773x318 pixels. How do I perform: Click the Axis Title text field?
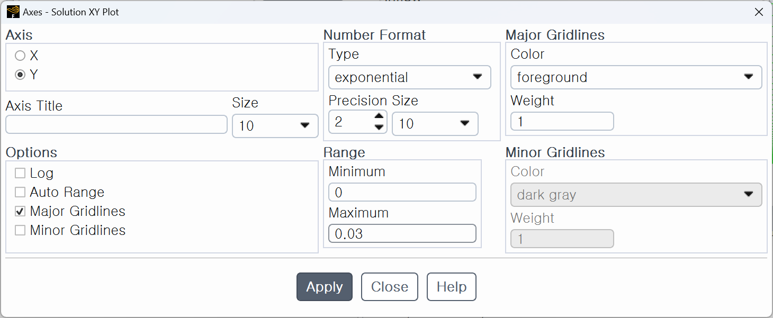point(116,124)
